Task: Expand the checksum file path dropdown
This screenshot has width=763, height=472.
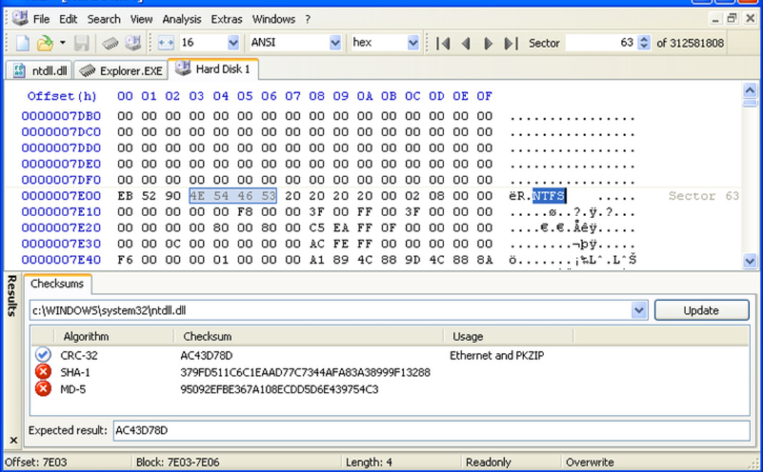Action: (x=639, y=311)
